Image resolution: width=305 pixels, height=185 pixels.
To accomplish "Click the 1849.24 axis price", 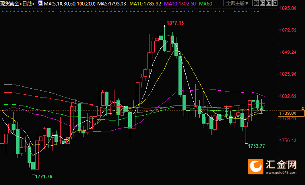I will click(288, 52).
